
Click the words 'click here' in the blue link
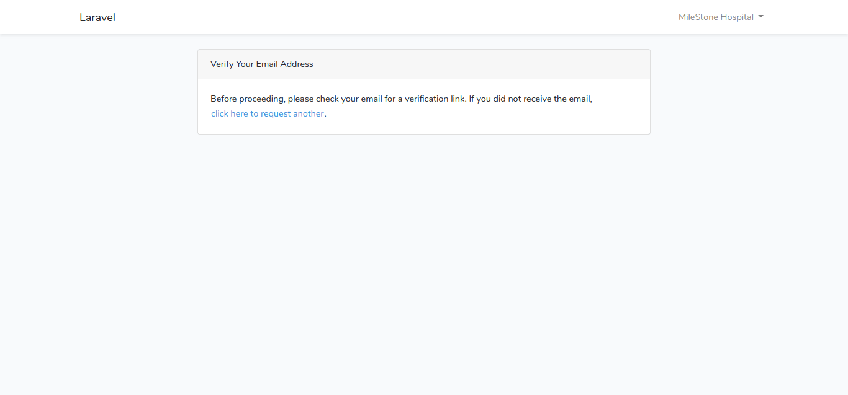pyautogui.click(x=230, y=114)
